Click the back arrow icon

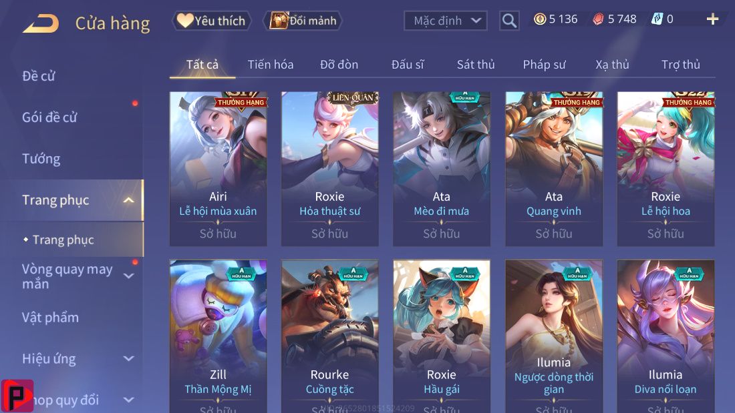(41, 23)
